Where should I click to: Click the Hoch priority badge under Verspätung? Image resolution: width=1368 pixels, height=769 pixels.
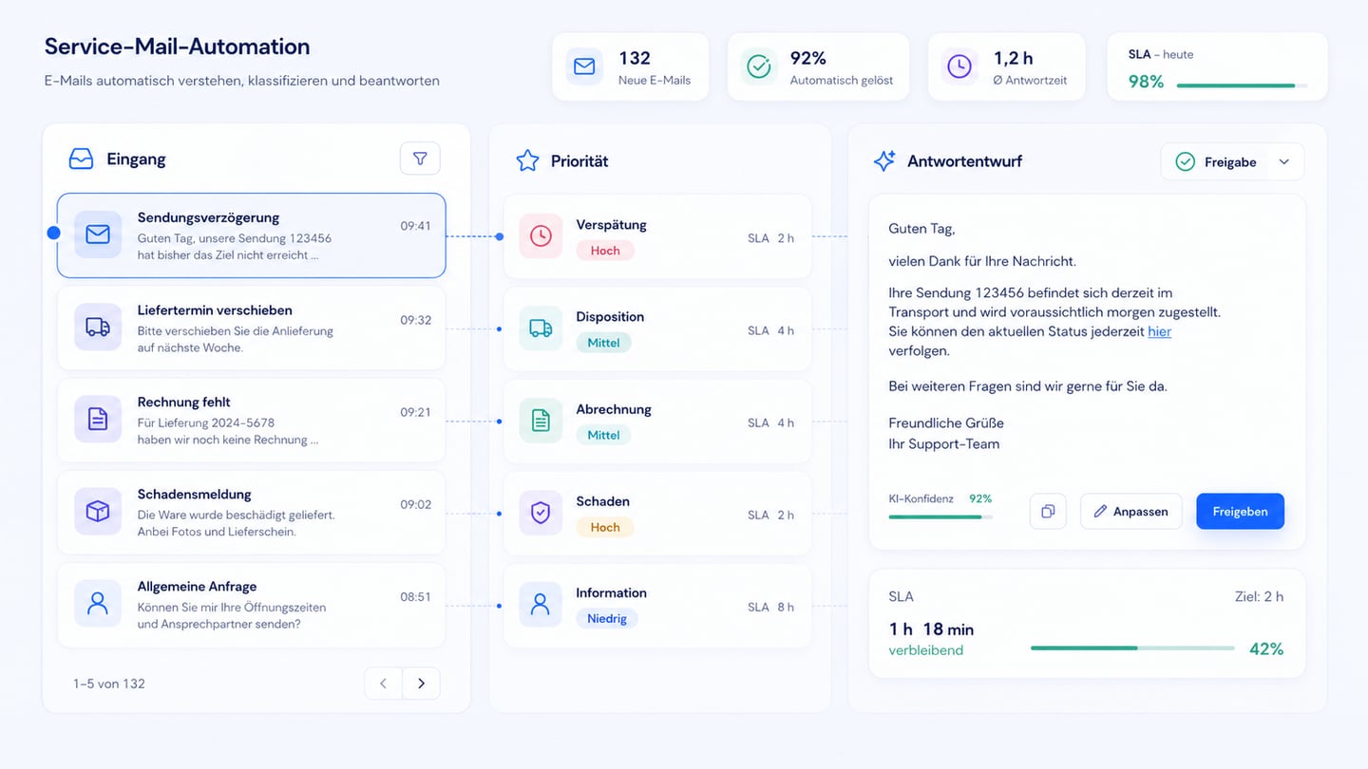point(605,251)
